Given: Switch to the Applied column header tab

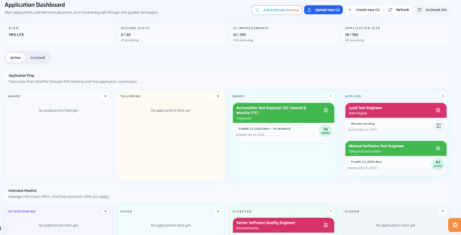Looking at the screenshot, I should 353,96.
